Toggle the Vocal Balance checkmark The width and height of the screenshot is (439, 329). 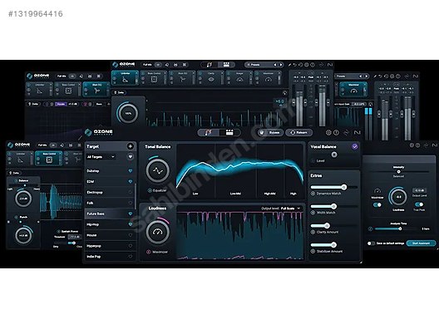(x=355, y=146)
